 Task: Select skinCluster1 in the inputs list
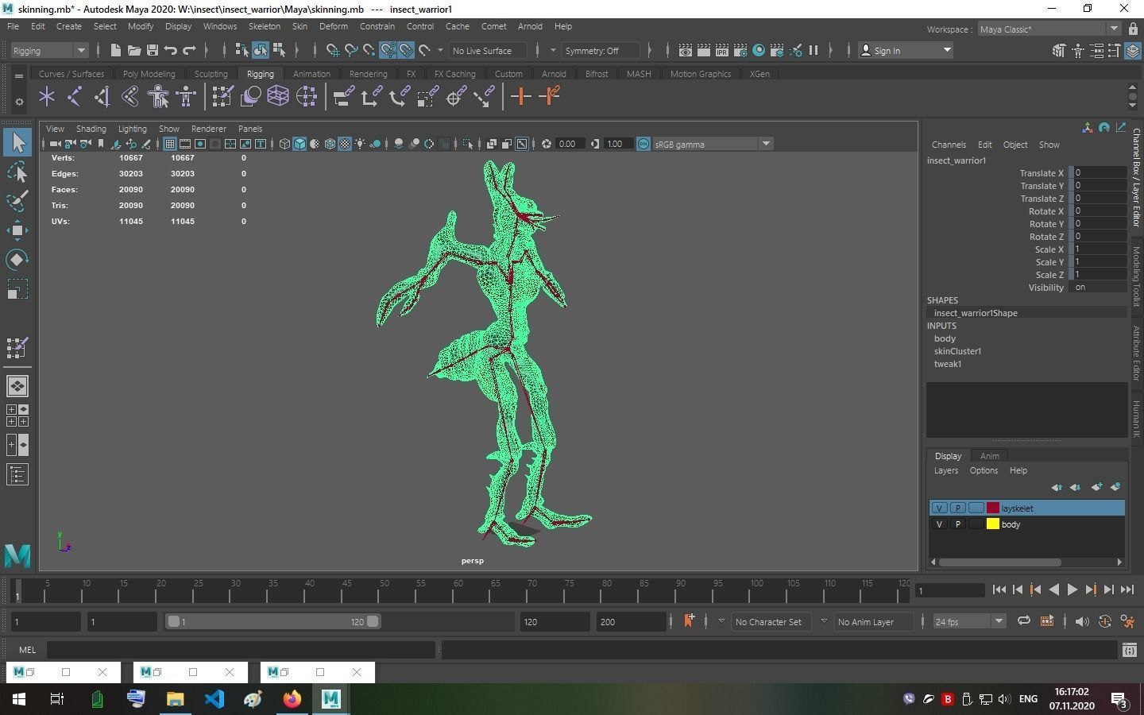point(957,351)
